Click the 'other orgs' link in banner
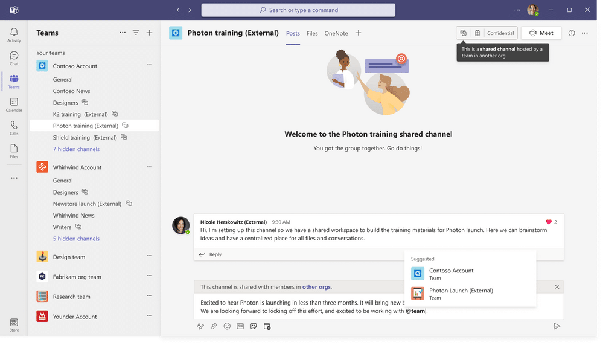 click(316, 287)
